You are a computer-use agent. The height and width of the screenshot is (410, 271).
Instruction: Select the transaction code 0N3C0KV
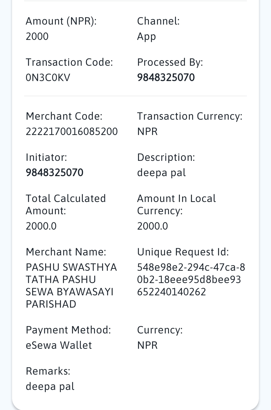[x=48, y=77]
